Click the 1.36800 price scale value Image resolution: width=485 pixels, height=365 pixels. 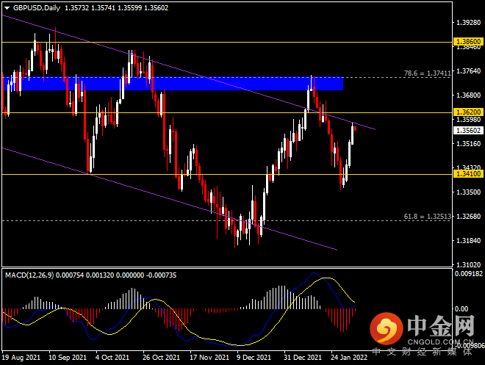[x=469, y=95]
